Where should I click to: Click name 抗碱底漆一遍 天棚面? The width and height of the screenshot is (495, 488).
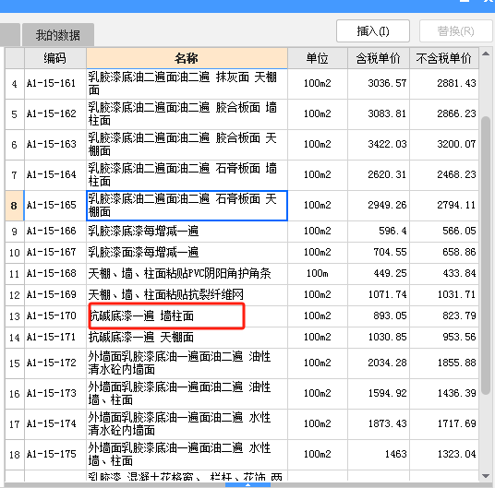[x=141, y=338]
